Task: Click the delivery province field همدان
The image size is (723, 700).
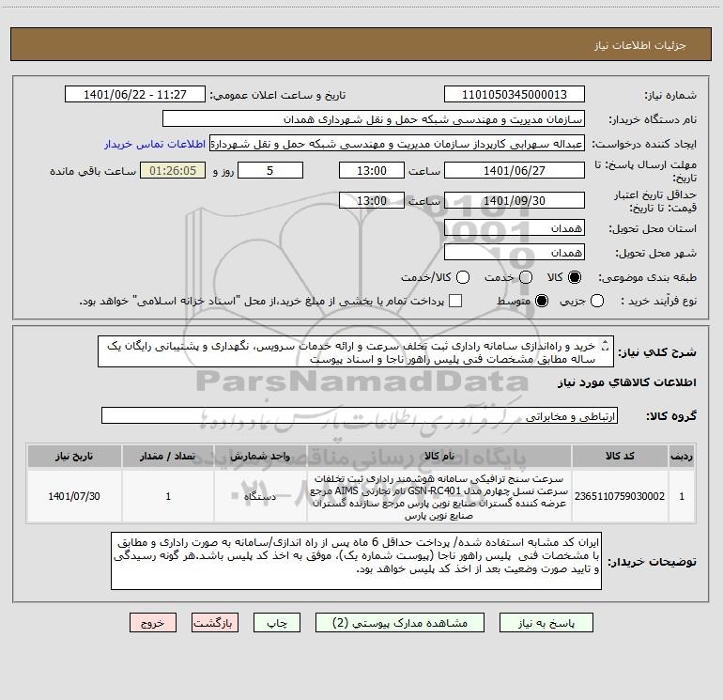Action: pyautogui.click(x=515, y=227)
